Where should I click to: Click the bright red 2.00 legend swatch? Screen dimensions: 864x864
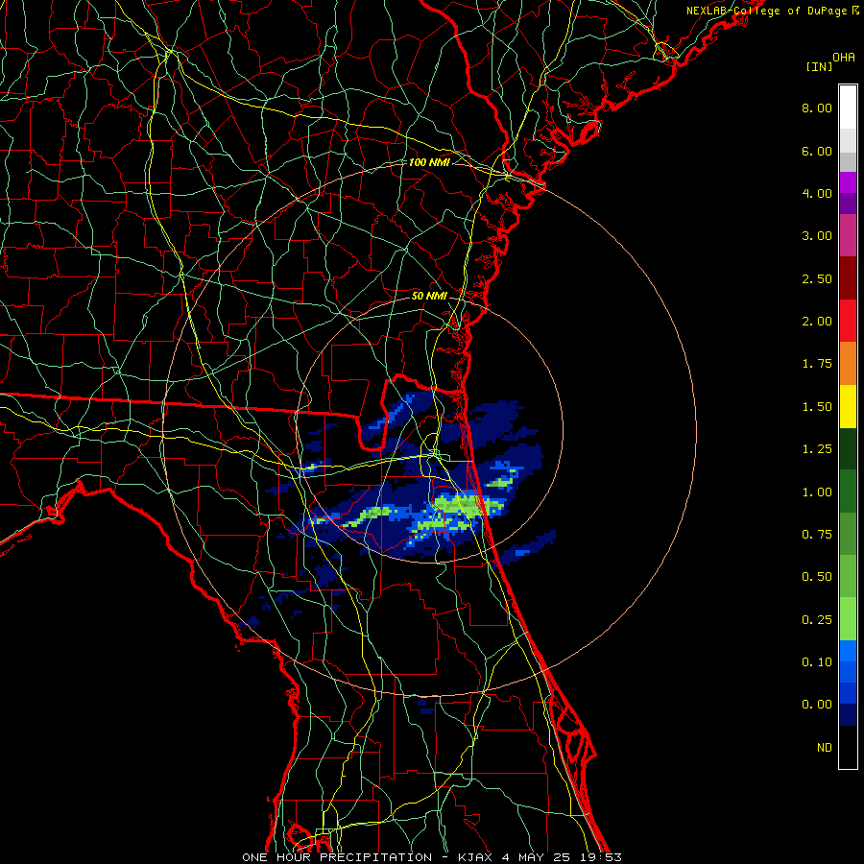(x=848, y=321)
